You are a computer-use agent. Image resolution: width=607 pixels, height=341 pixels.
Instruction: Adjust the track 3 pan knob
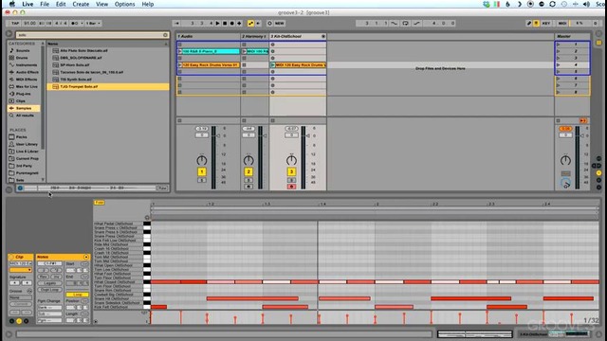coord(291,160)
